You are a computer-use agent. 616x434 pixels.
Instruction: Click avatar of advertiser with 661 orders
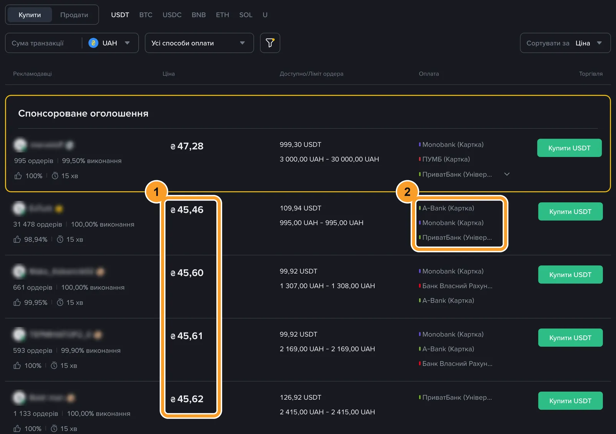(19, 271)
